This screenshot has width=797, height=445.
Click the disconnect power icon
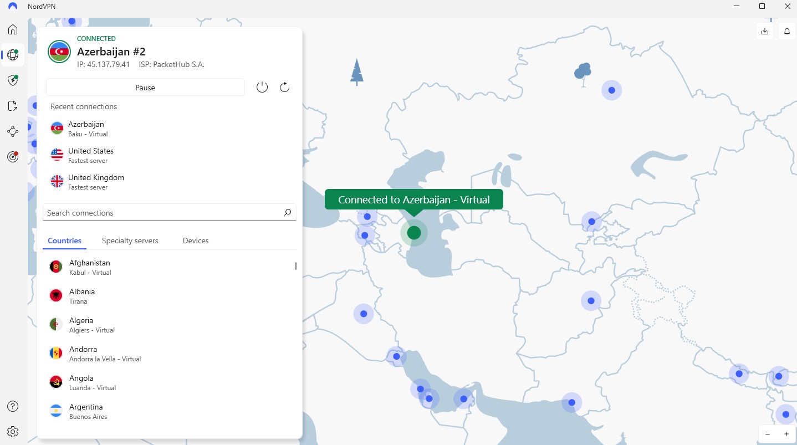tap(262, 87)
